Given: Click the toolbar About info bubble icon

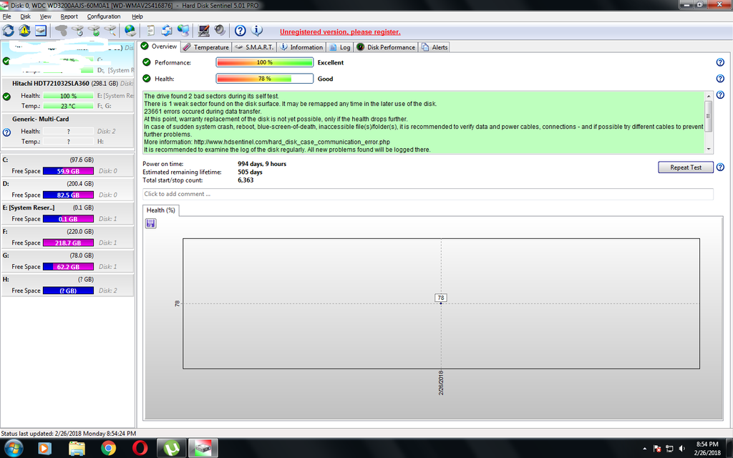Looking at the screenshot, I should pyautogui.click(x=257, y=31).
